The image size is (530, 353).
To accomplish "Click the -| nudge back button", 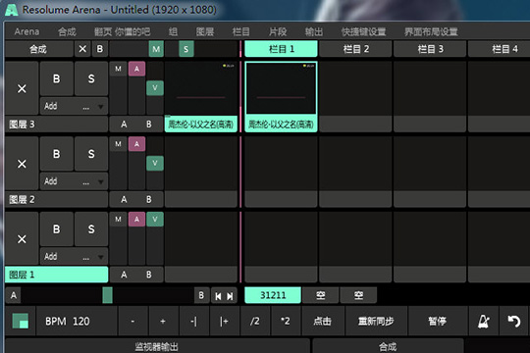I will pyautogui.click(x=193, y=321).
